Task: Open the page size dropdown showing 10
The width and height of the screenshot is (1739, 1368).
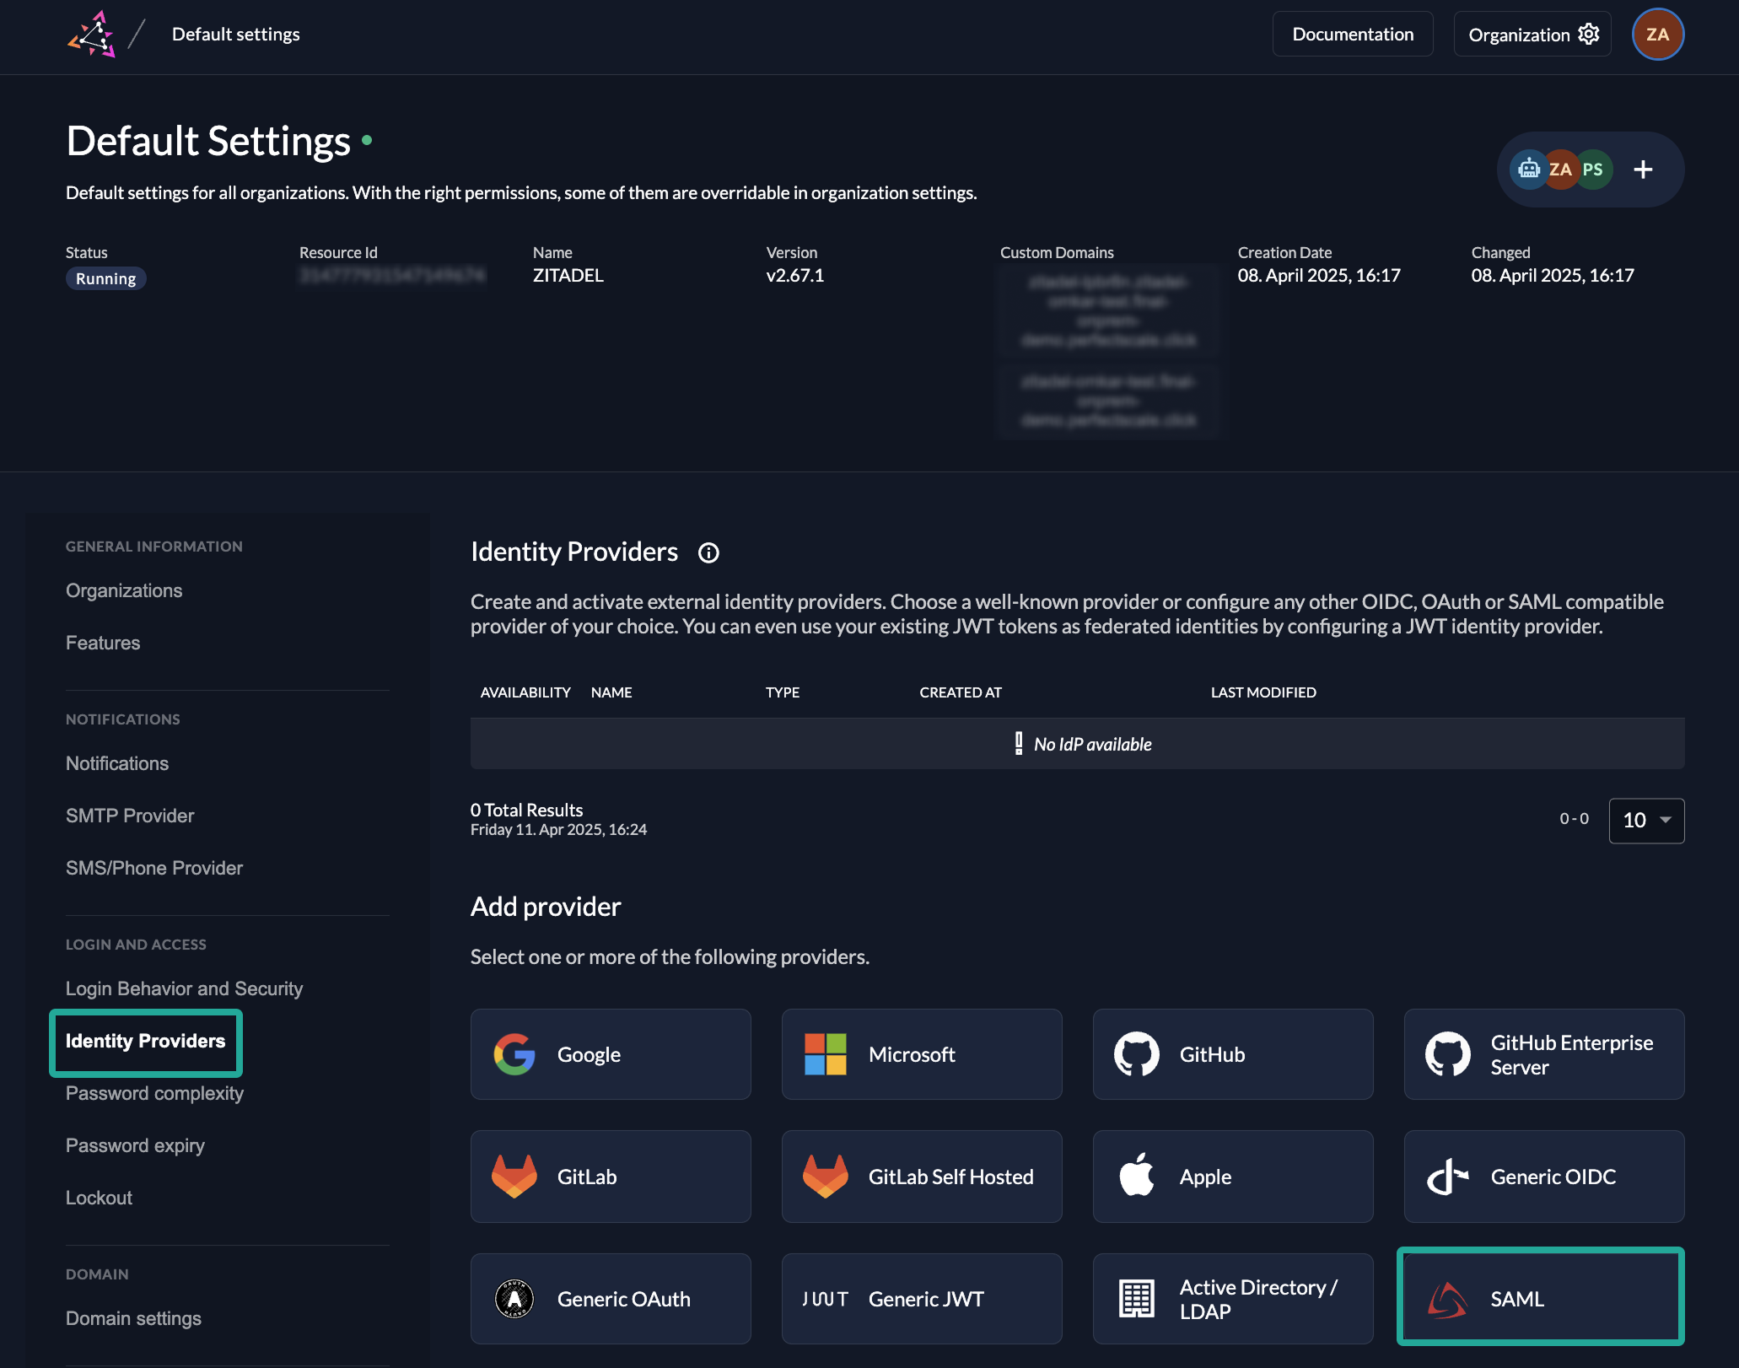Action: [x=1646, y=821]
